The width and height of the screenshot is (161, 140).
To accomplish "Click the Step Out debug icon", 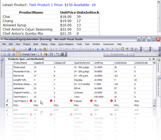I will (x=116, y=49).
